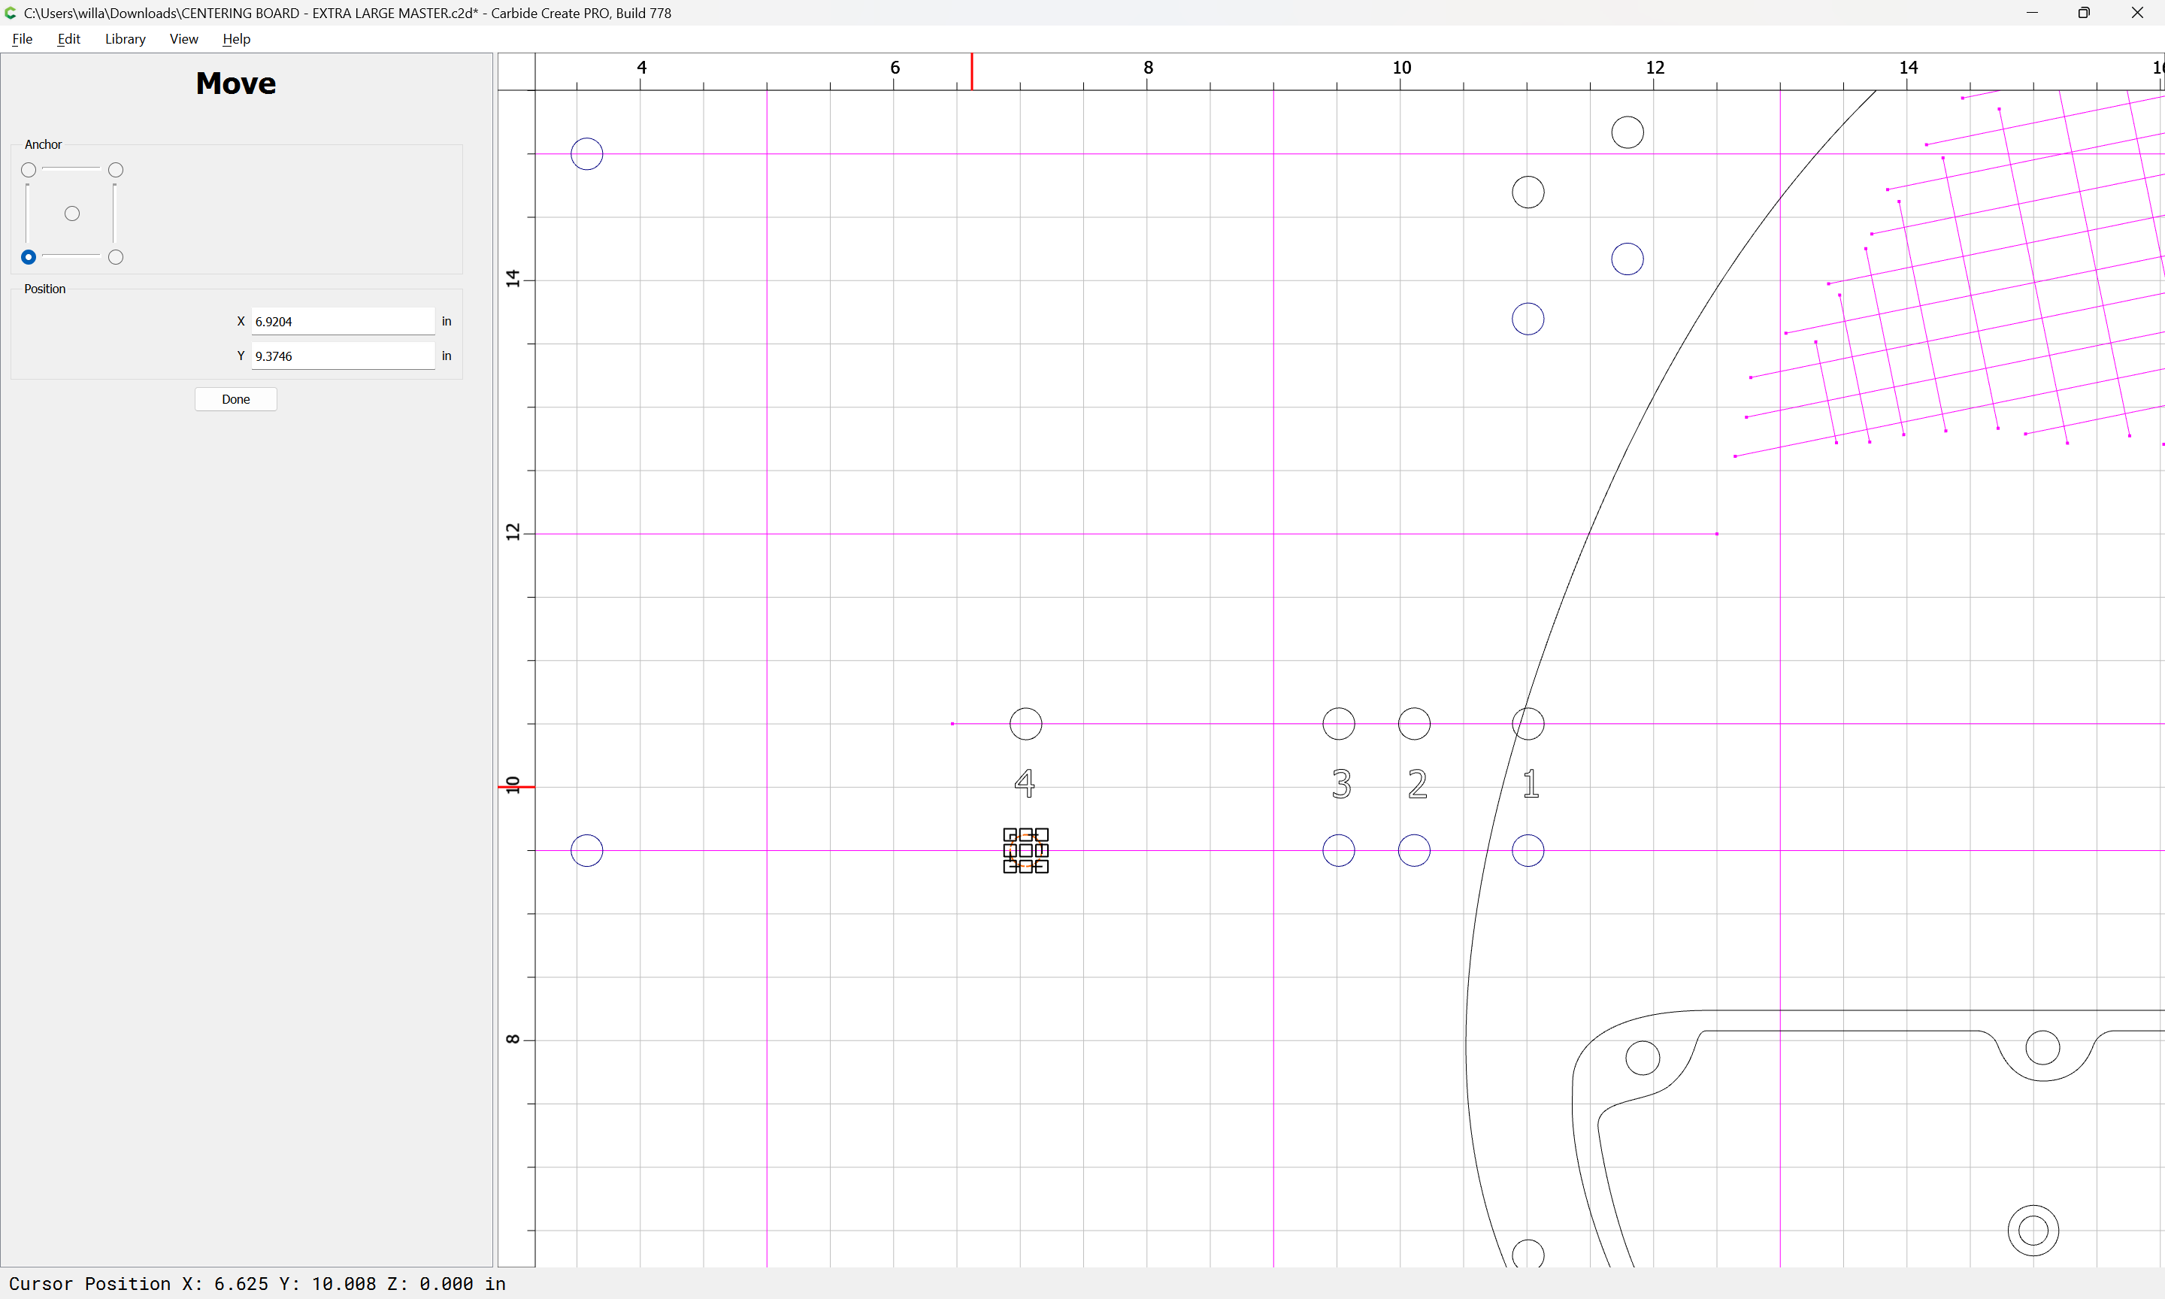Click the Done button

click(235, 399)
